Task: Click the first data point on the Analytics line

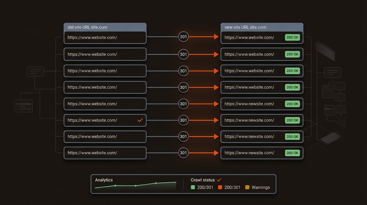Action: [115, 186]
